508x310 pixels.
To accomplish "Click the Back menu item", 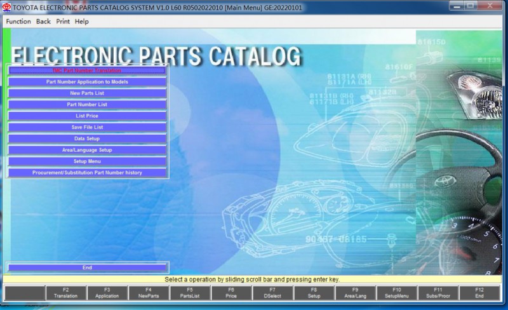I will tap(43, 22).
